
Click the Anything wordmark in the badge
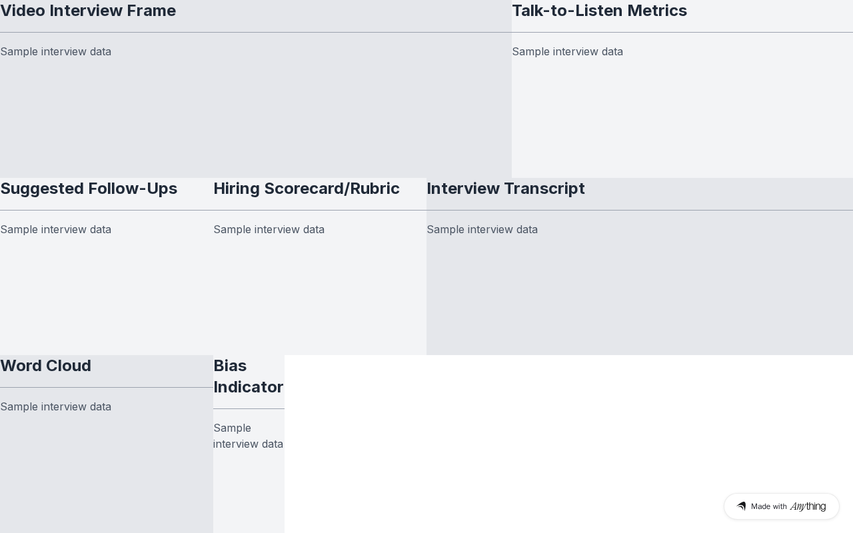point(808,506)
